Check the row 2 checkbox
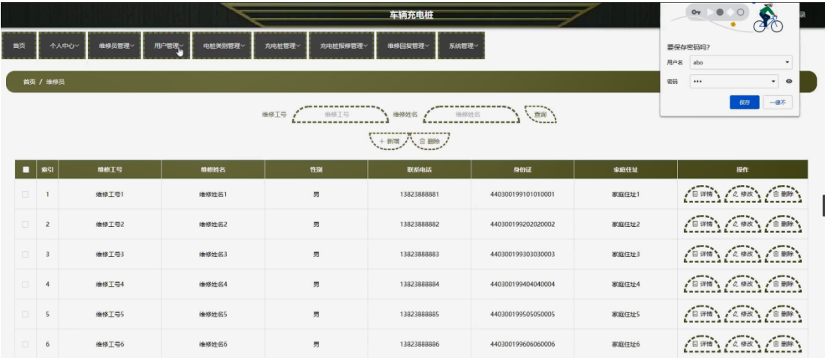Screen dimensions: 825x358 (26, 224)
